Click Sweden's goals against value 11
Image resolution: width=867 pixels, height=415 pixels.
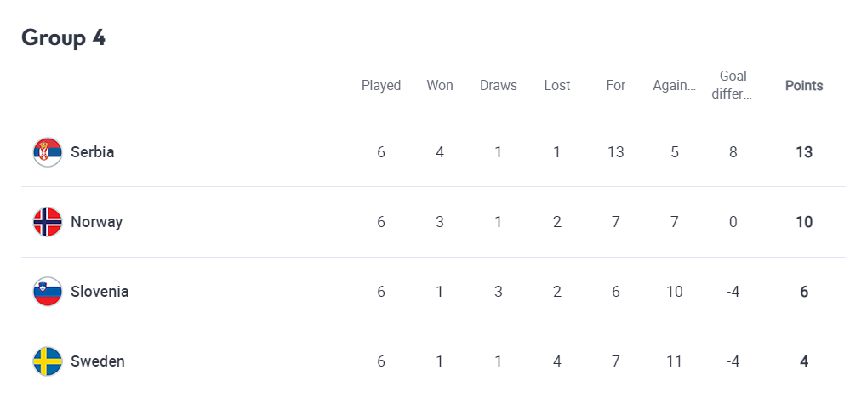pyautogui.click(x=674, y=361)
